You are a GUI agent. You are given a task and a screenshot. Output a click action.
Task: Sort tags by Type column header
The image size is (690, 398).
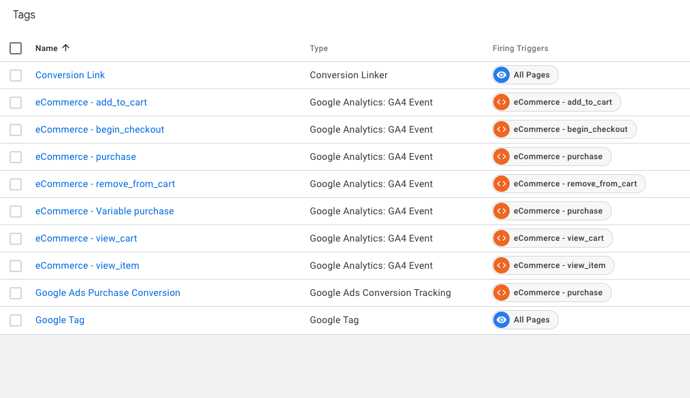coord(318,48)
